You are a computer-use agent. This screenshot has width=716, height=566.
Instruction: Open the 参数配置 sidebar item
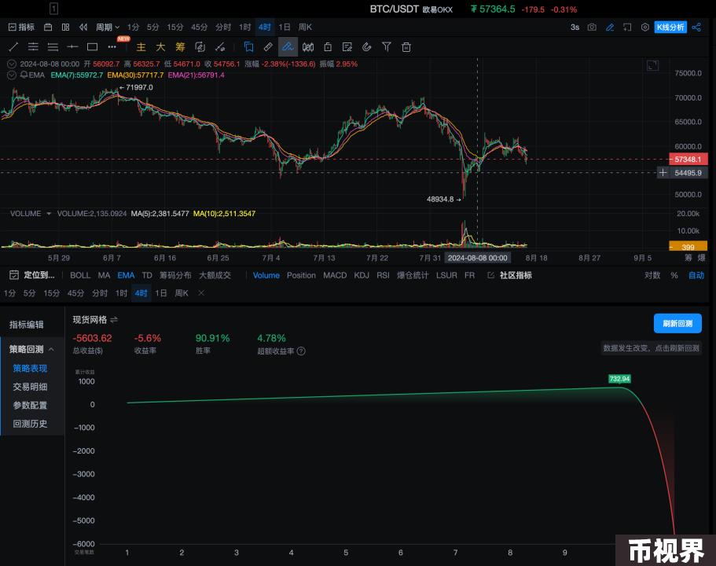click(x=30, y=405)
